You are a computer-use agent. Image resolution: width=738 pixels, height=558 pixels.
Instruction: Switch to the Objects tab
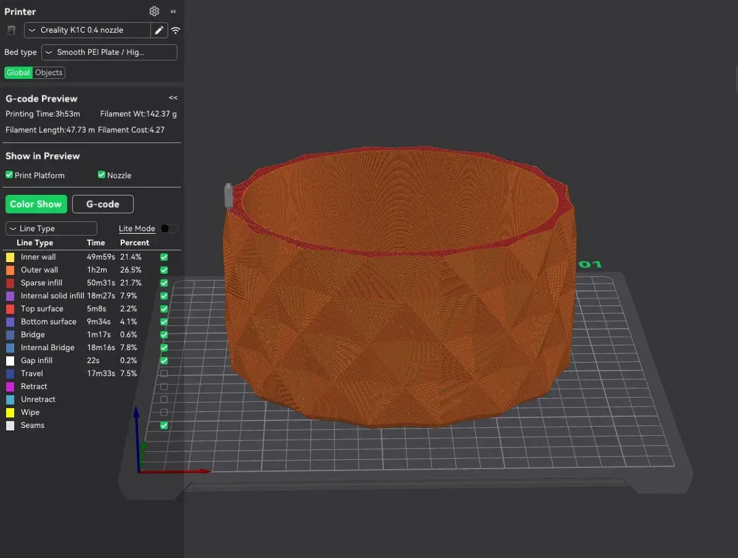point(49,73)
